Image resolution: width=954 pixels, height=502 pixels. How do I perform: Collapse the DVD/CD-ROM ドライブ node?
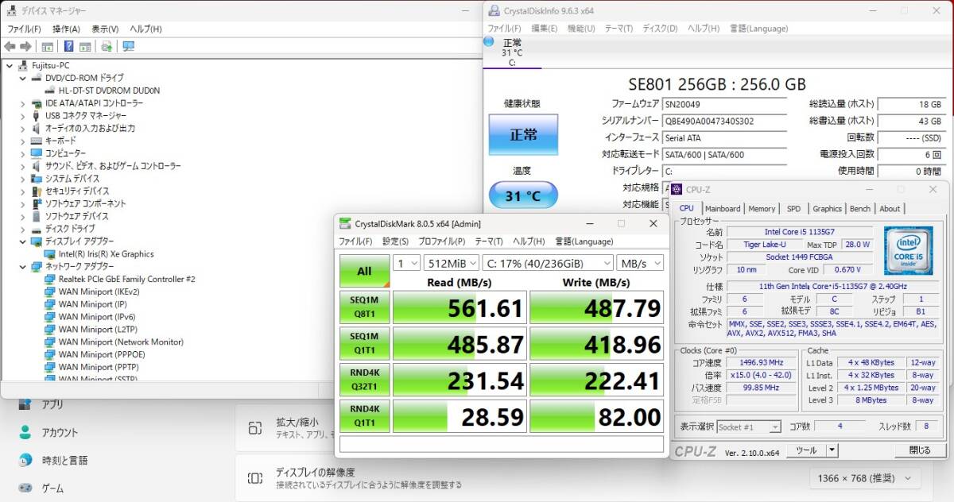point(22,78)
